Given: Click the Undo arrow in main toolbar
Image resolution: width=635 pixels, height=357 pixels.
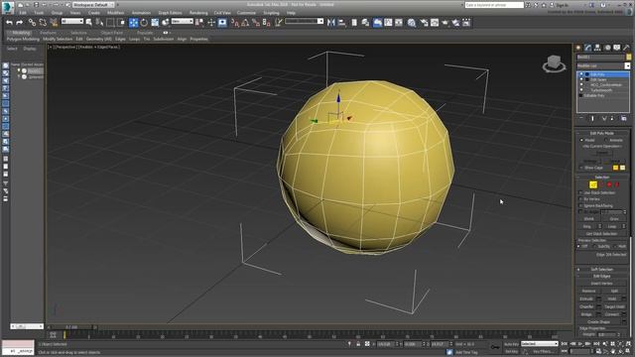Looking at the screenshot, I should (x=9, y=22).
